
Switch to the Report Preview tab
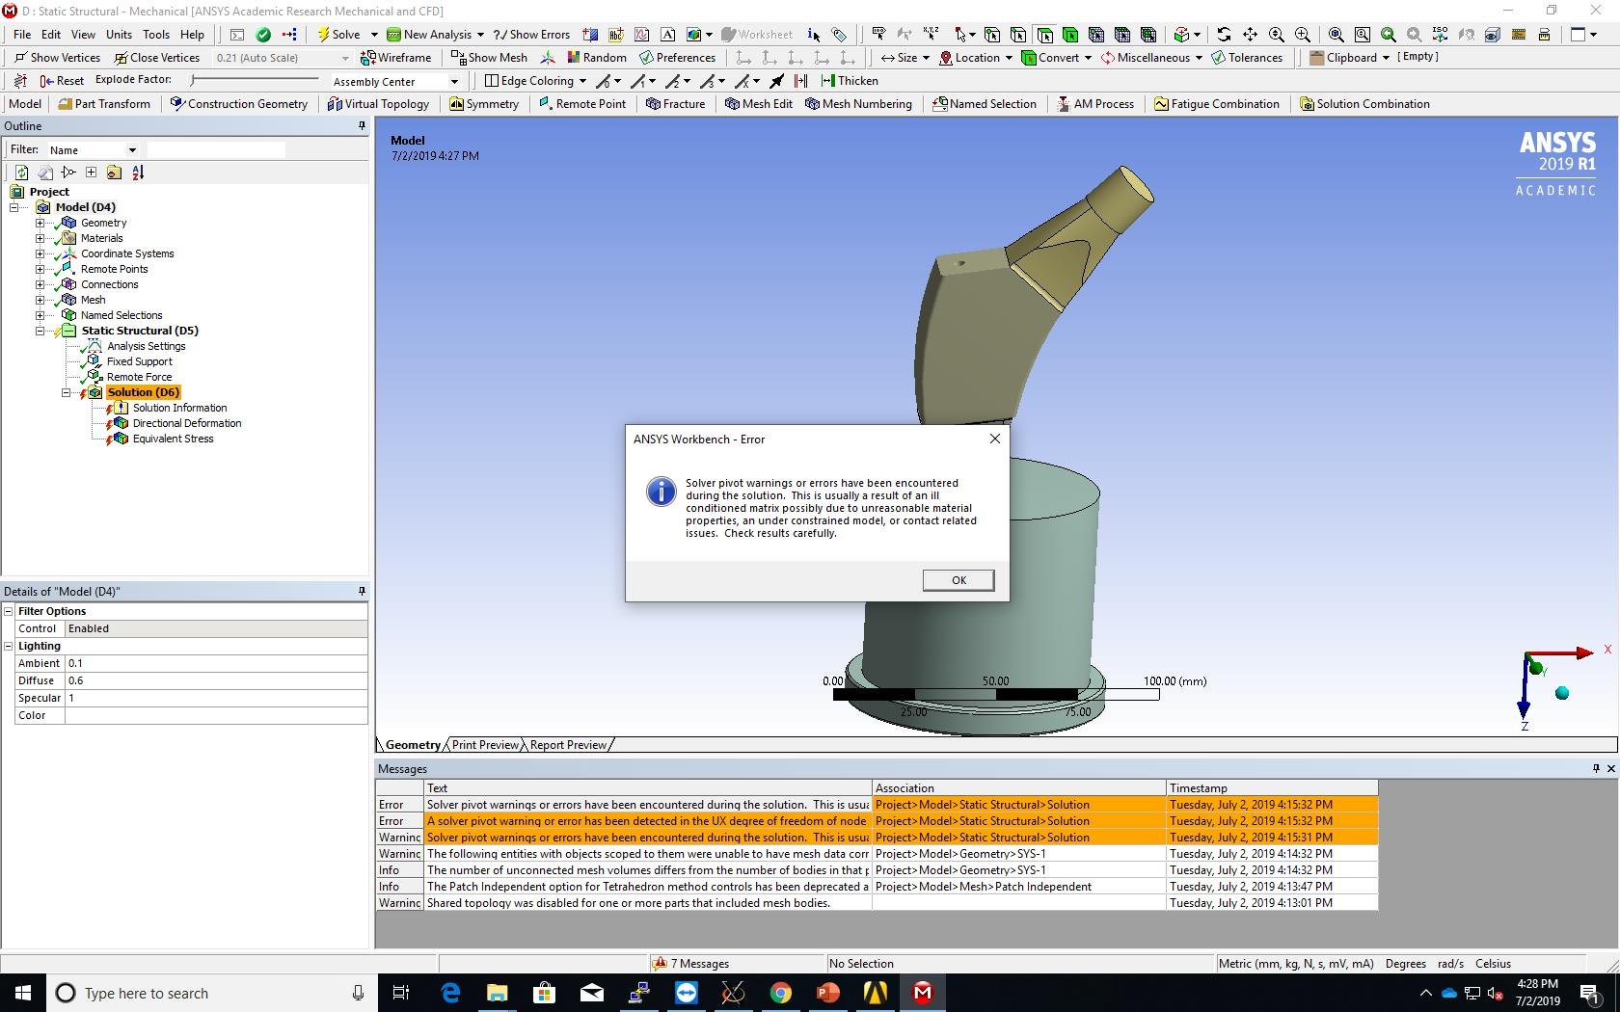coord(568,745)
